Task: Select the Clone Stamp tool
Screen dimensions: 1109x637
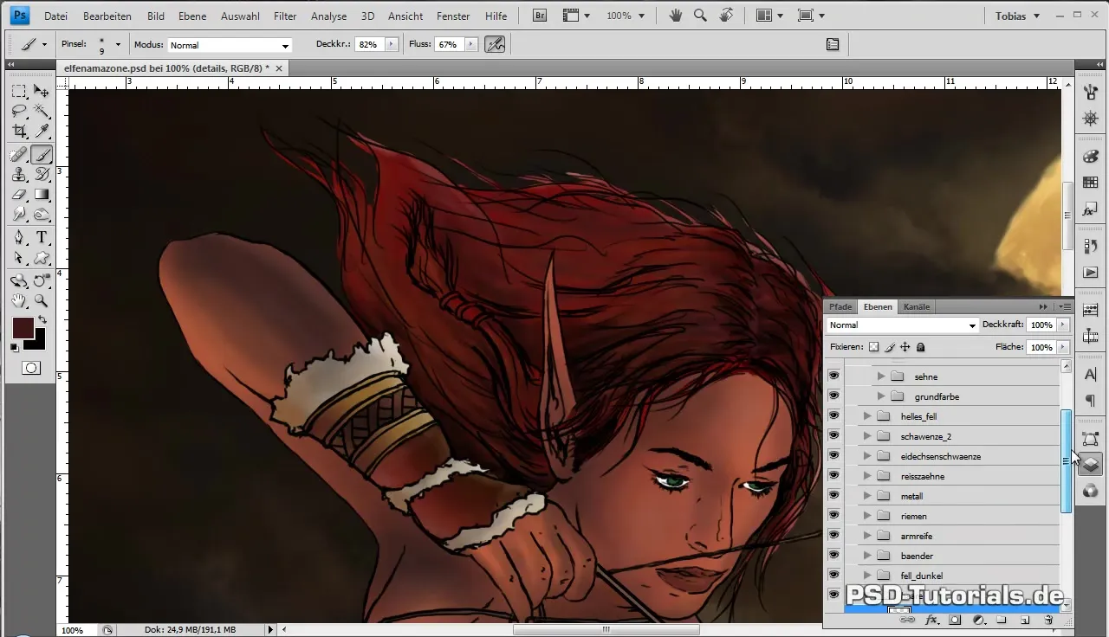Action: pyautogui.click(x=19, y=175)
